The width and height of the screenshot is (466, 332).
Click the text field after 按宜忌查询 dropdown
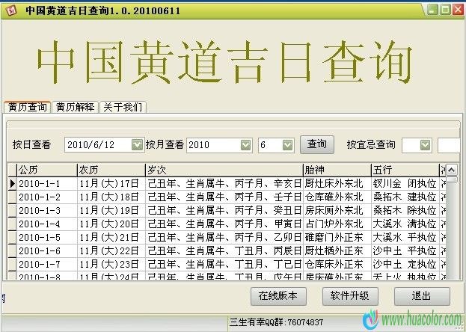click(449, 145)
